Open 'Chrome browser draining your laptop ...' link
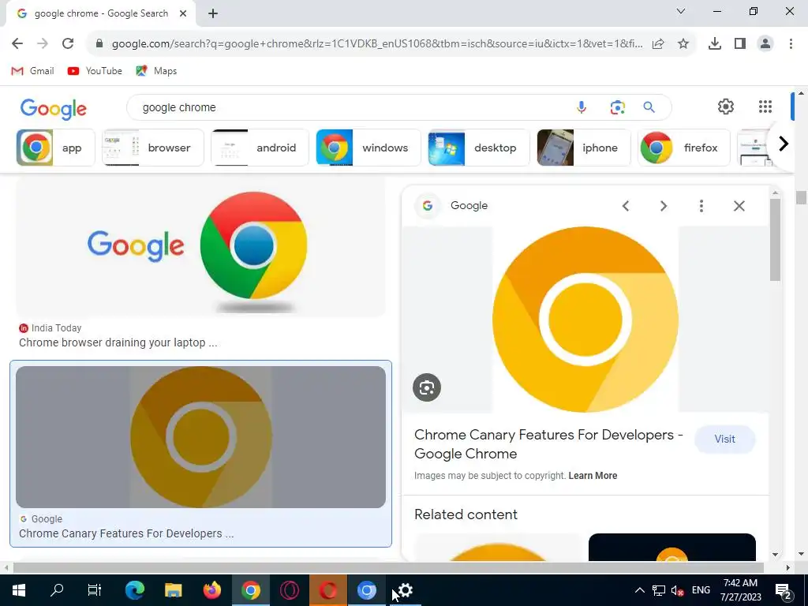808x606 pixels. (118, 342)
